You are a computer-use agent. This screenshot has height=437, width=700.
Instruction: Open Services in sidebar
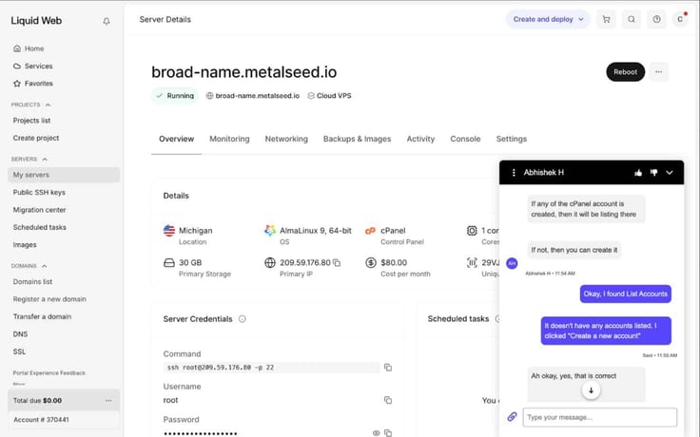[33, 66]
